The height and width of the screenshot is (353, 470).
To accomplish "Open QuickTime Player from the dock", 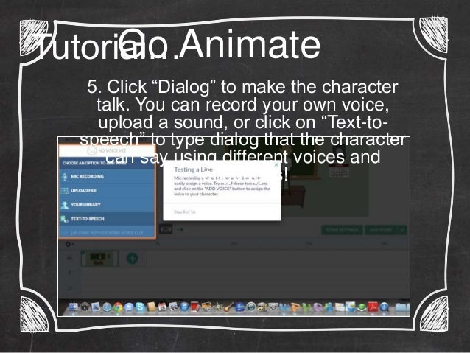I will (x=384, y=307).
